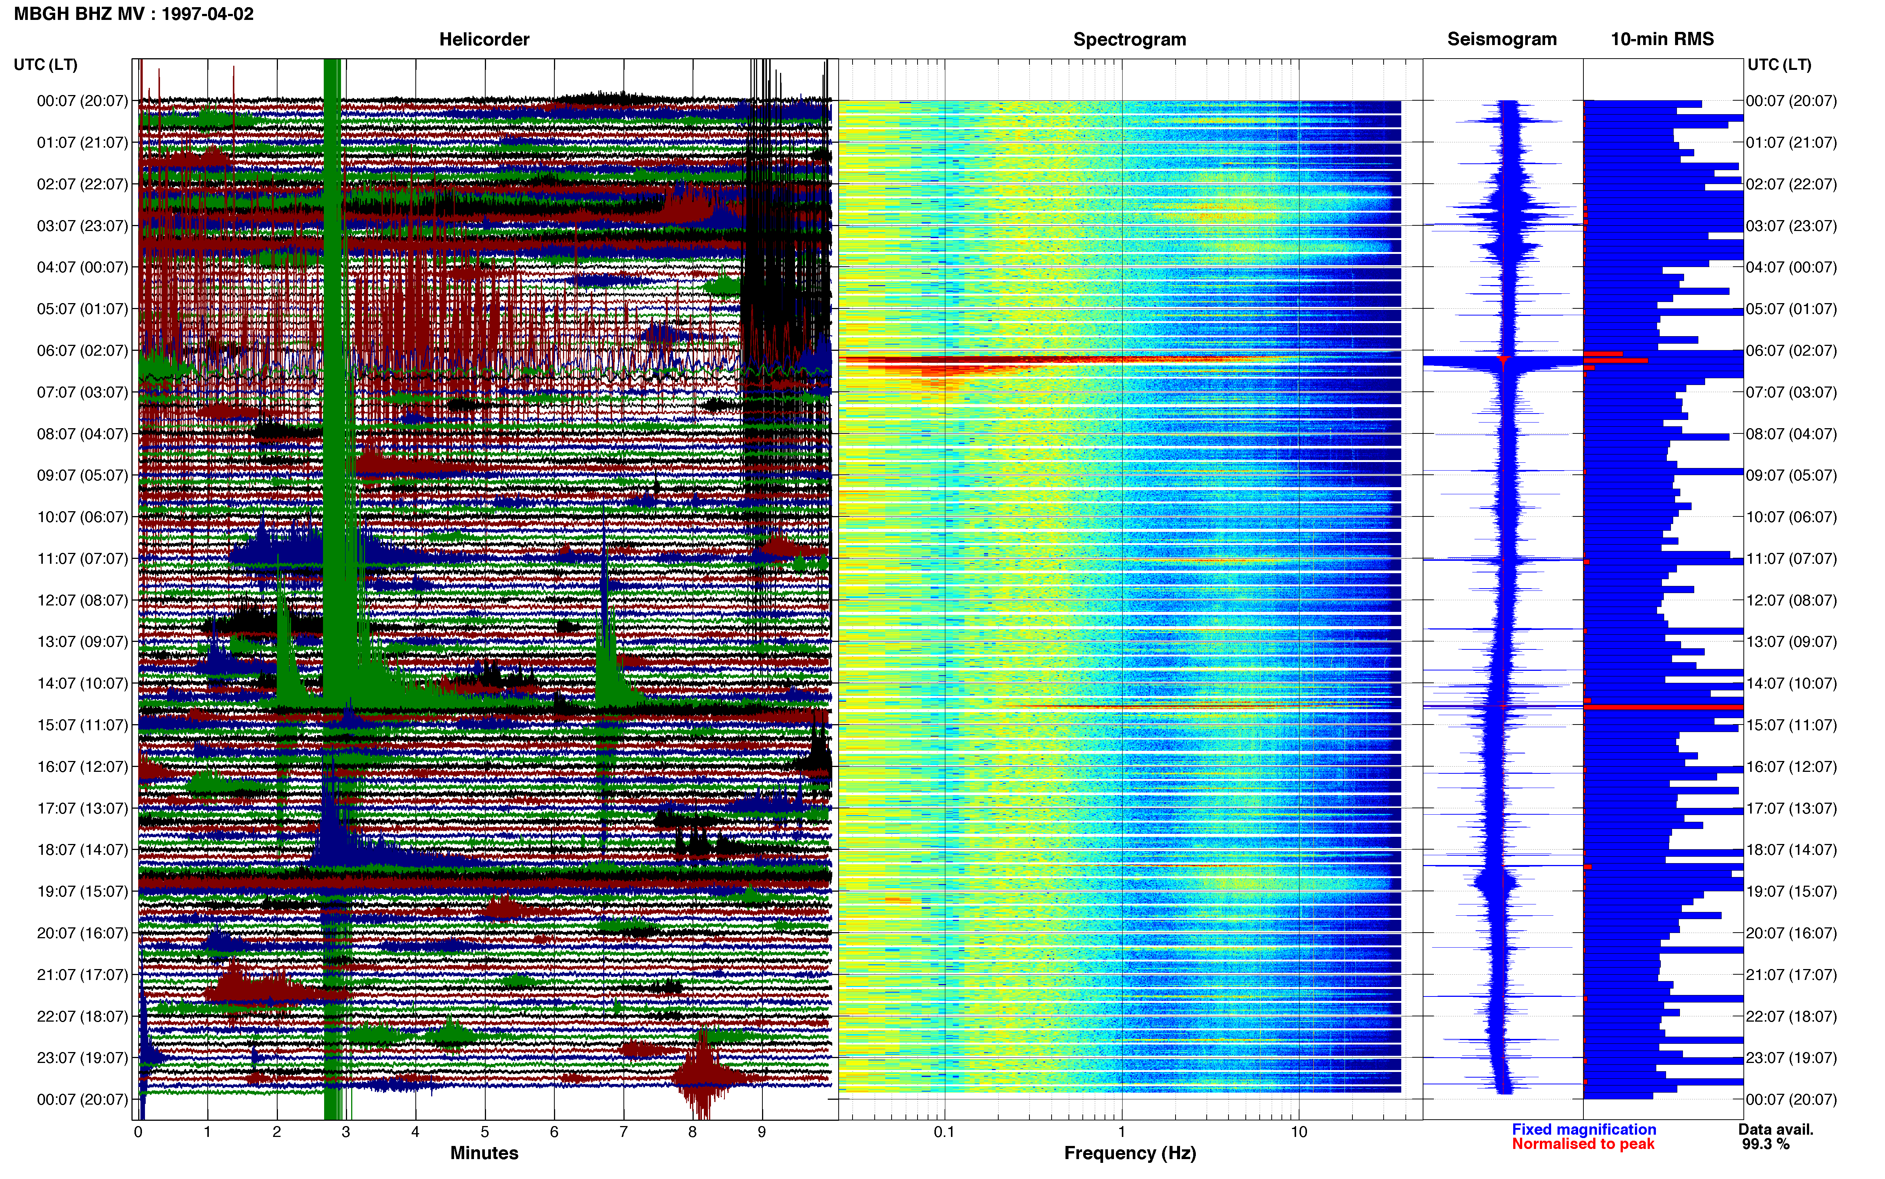Click the 1 Hz frequency tick label
The image size is (1885, 1179).
click(1122, 1131)
